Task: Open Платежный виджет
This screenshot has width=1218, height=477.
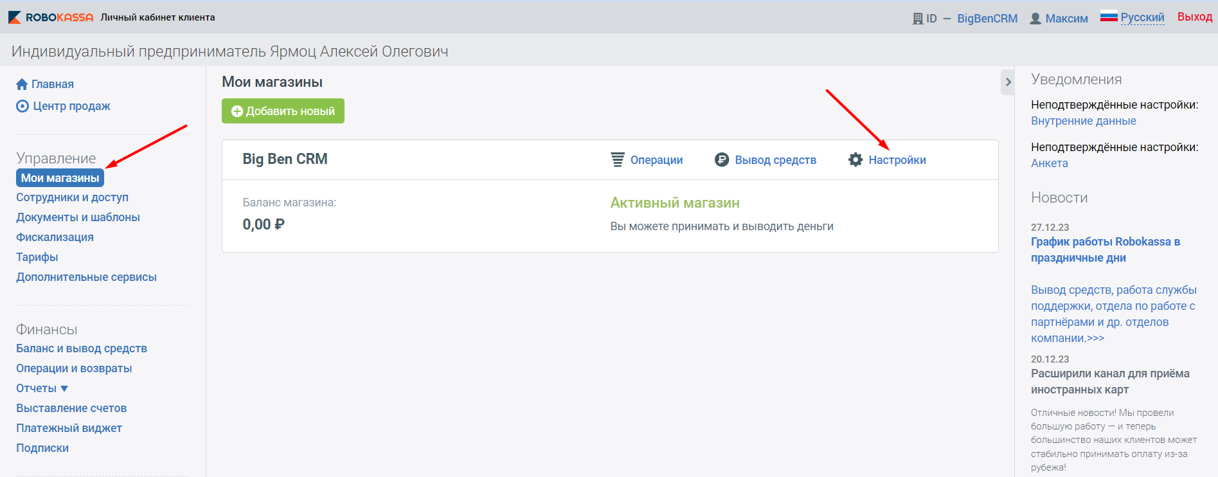Action: [x=69, y=428]
